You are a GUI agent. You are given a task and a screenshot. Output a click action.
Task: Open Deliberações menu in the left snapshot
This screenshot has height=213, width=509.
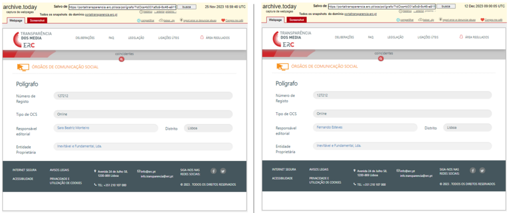point(85,37)
